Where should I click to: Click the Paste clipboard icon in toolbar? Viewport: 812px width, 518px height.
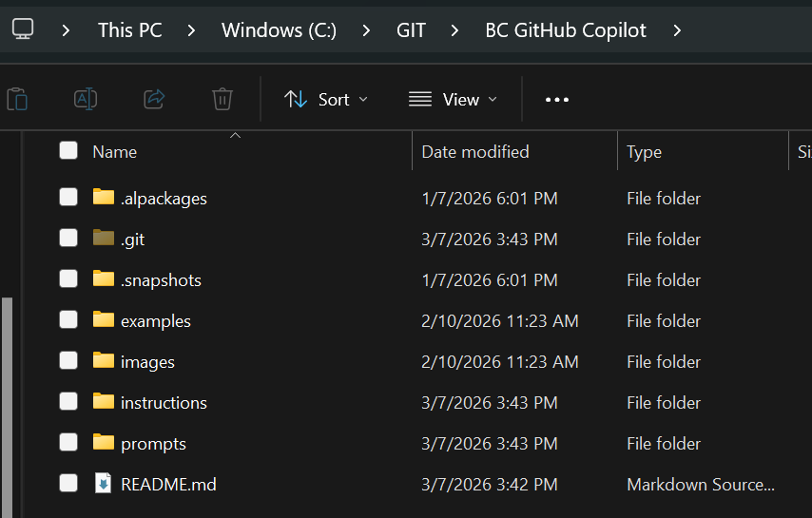click(17, 99)
